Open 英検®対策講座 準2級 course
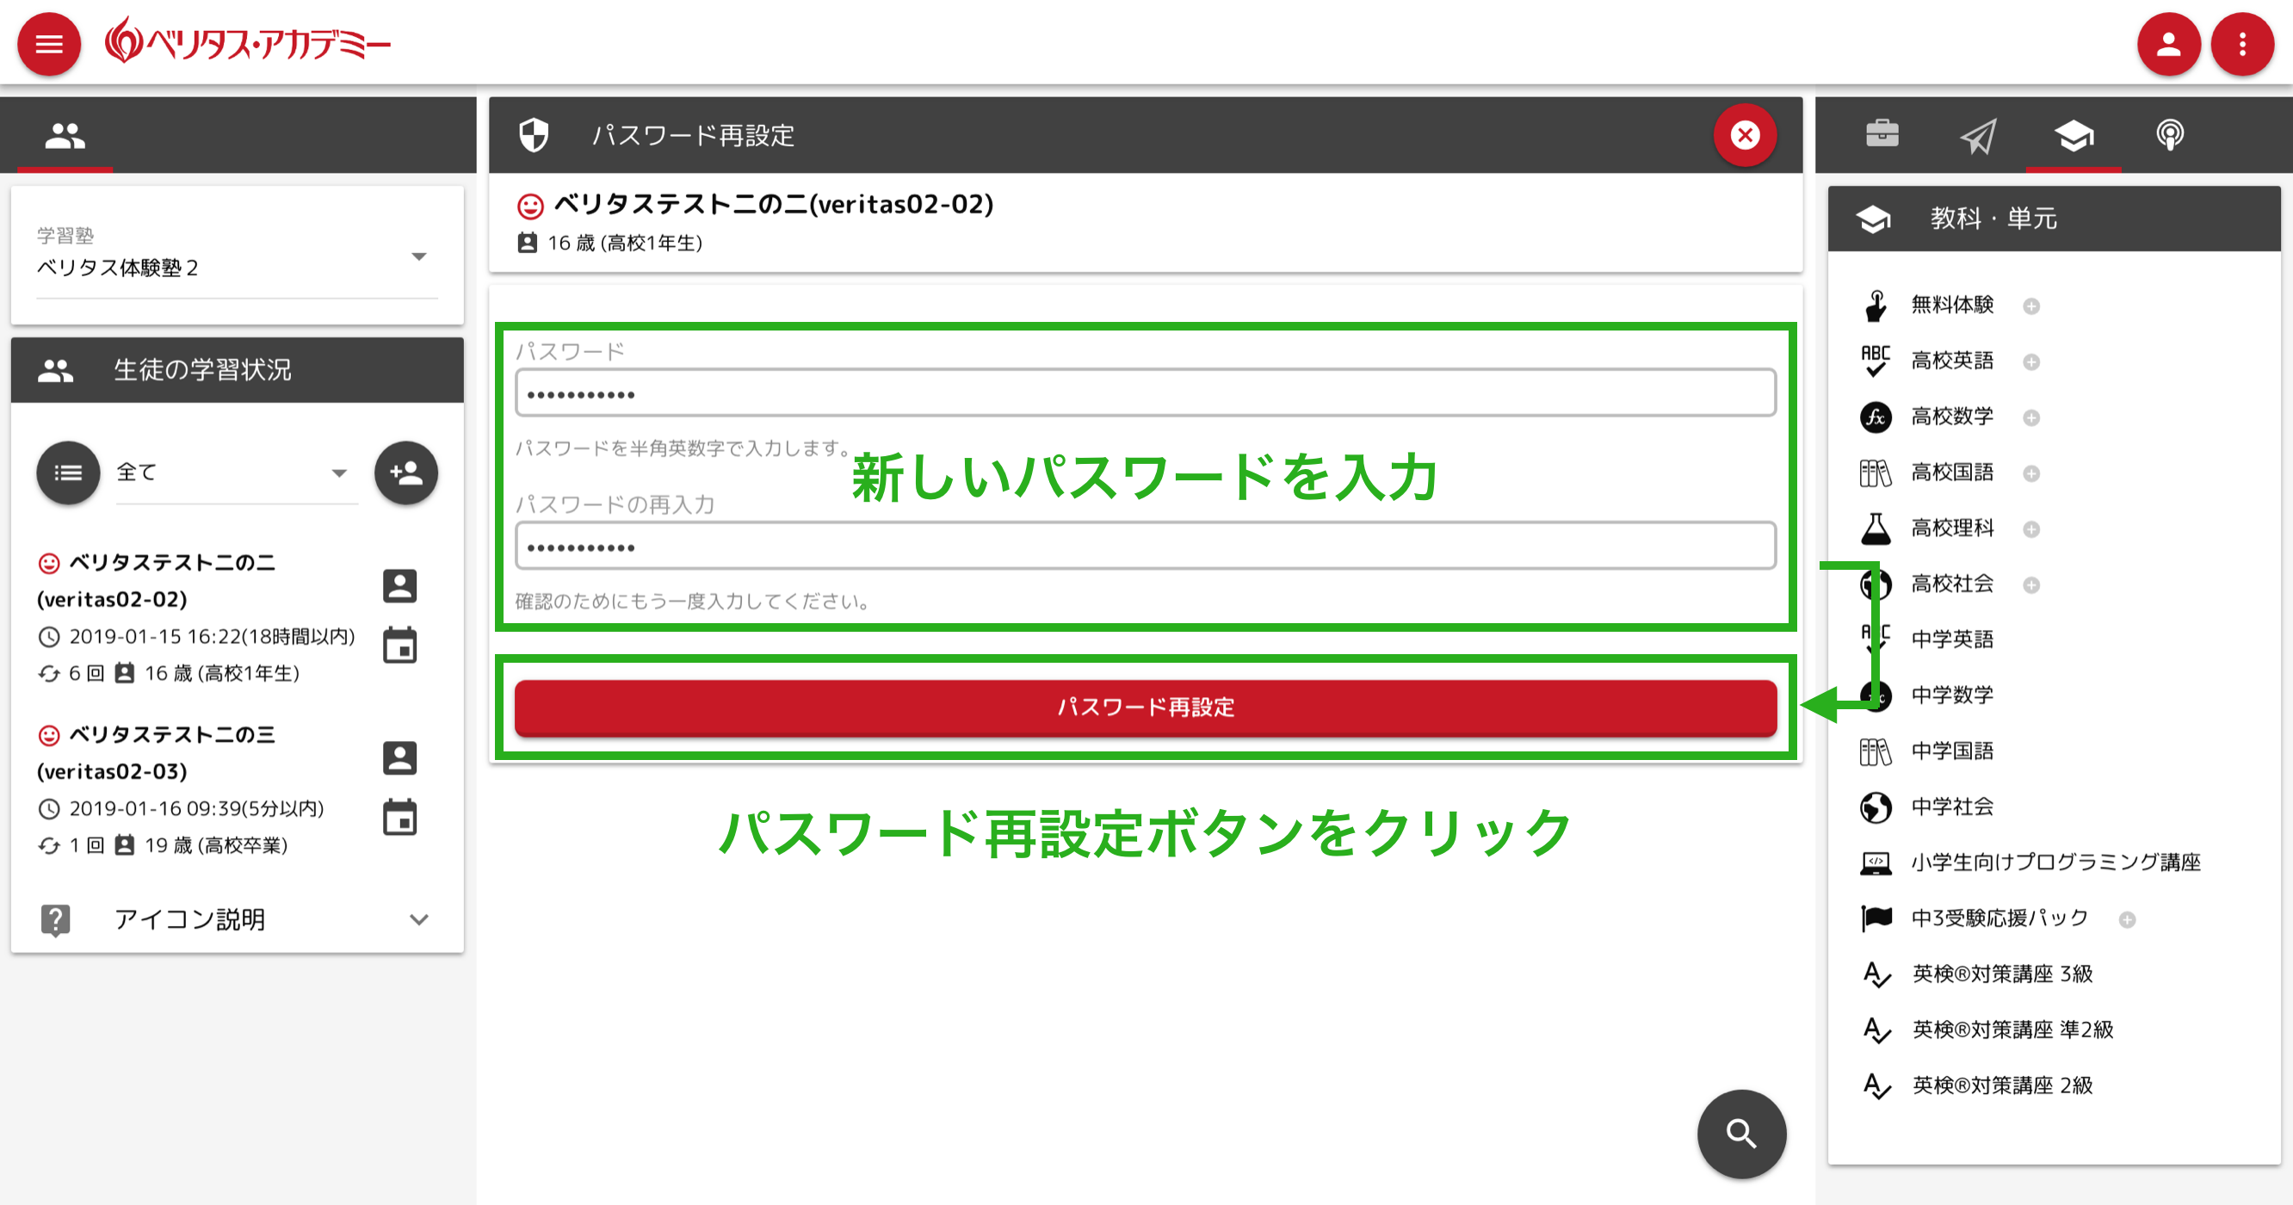This screenshot has height=1205, width=2293. 2012,1029
